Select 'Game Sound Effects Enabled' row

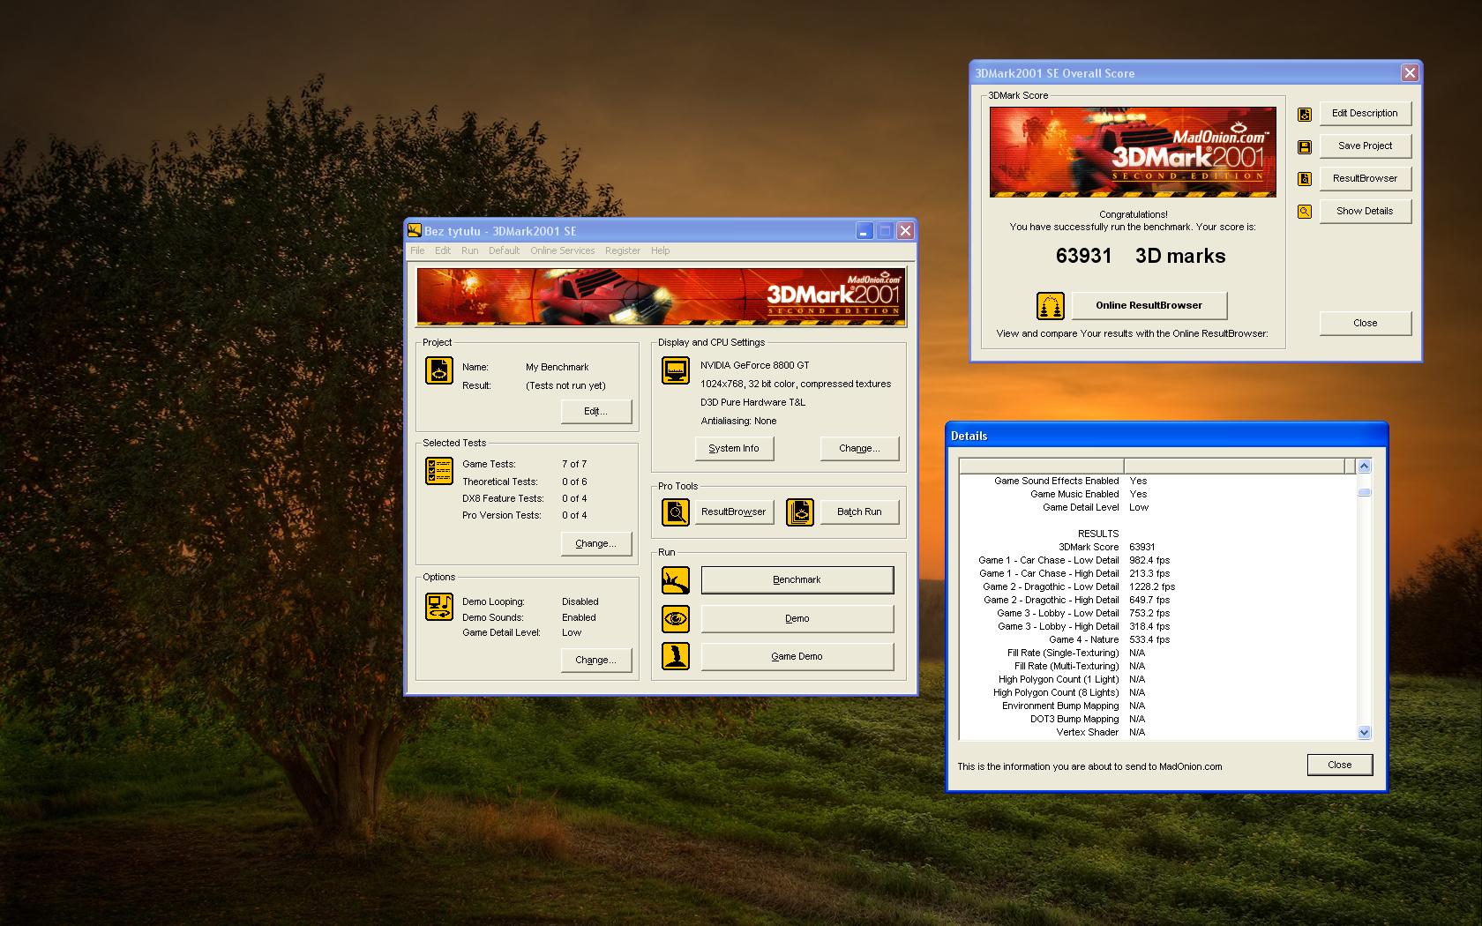(x=1157, y=481)
